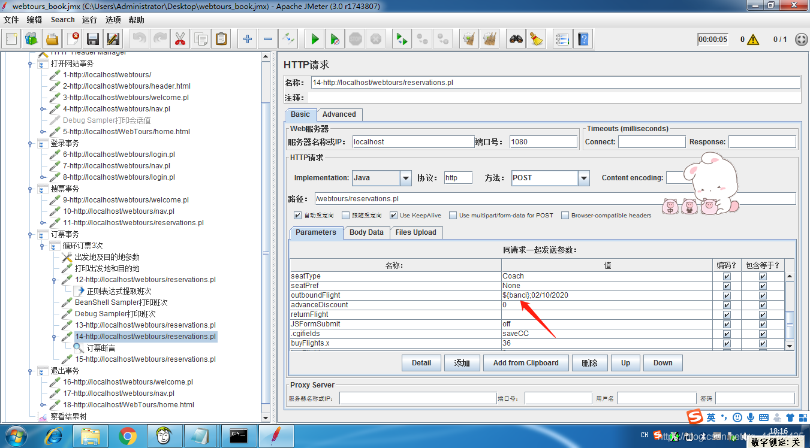Click the Detail button
Viewport: 810px width, 448px height.
[421, 363]
